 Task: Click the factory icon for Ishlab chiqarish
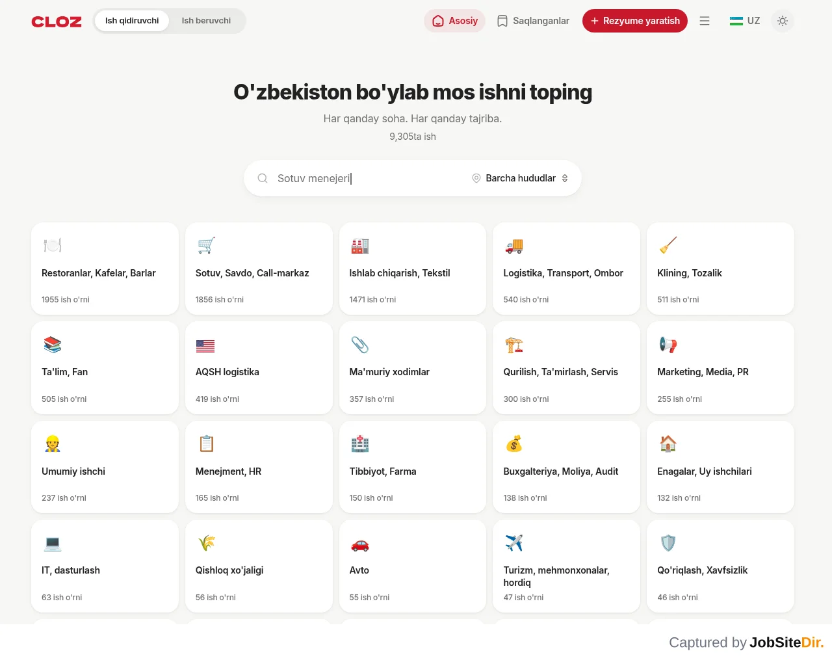pos(360,245)
